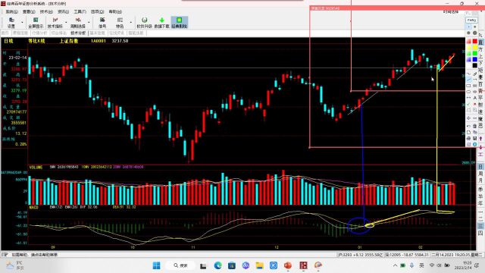The width and height of the screenshot is (485, 273).
Task: Click the highlighted 经典银投 toolbar button
Action: 180,23
